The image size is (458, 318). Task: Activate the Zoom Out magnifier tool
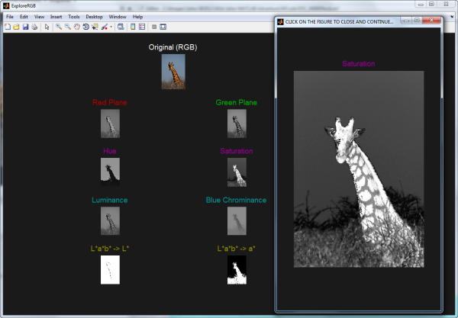point(67,27)
